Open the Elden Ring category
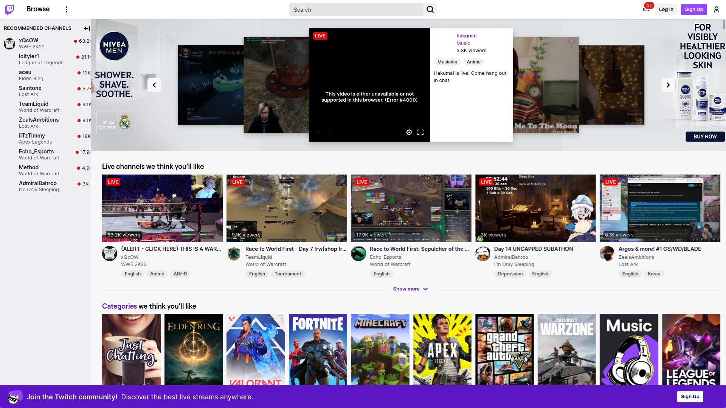This screenshot has width=726, height=408. tap(194, 349)
